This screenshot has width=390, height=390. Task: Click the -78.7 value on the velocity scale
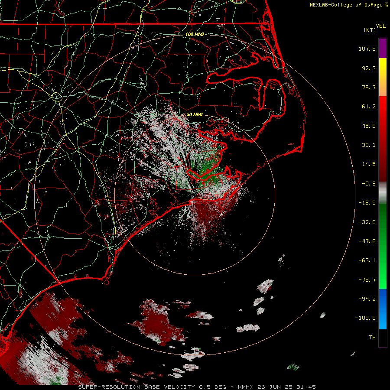[x=367, y=280]
